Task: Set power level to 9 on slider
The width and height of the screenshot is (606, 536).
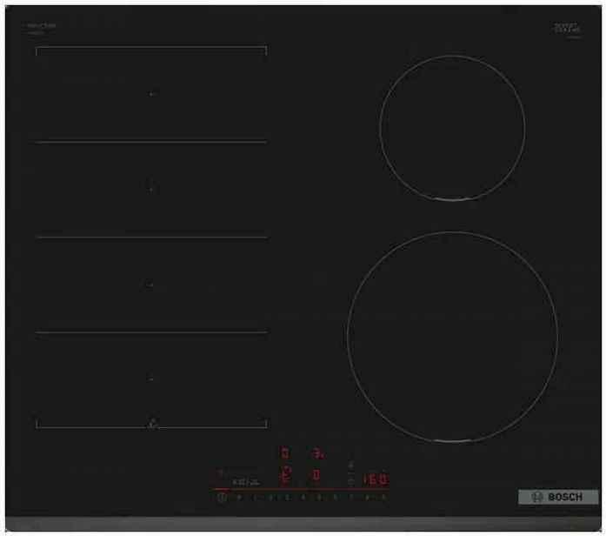Action: [x=383, y=498]
